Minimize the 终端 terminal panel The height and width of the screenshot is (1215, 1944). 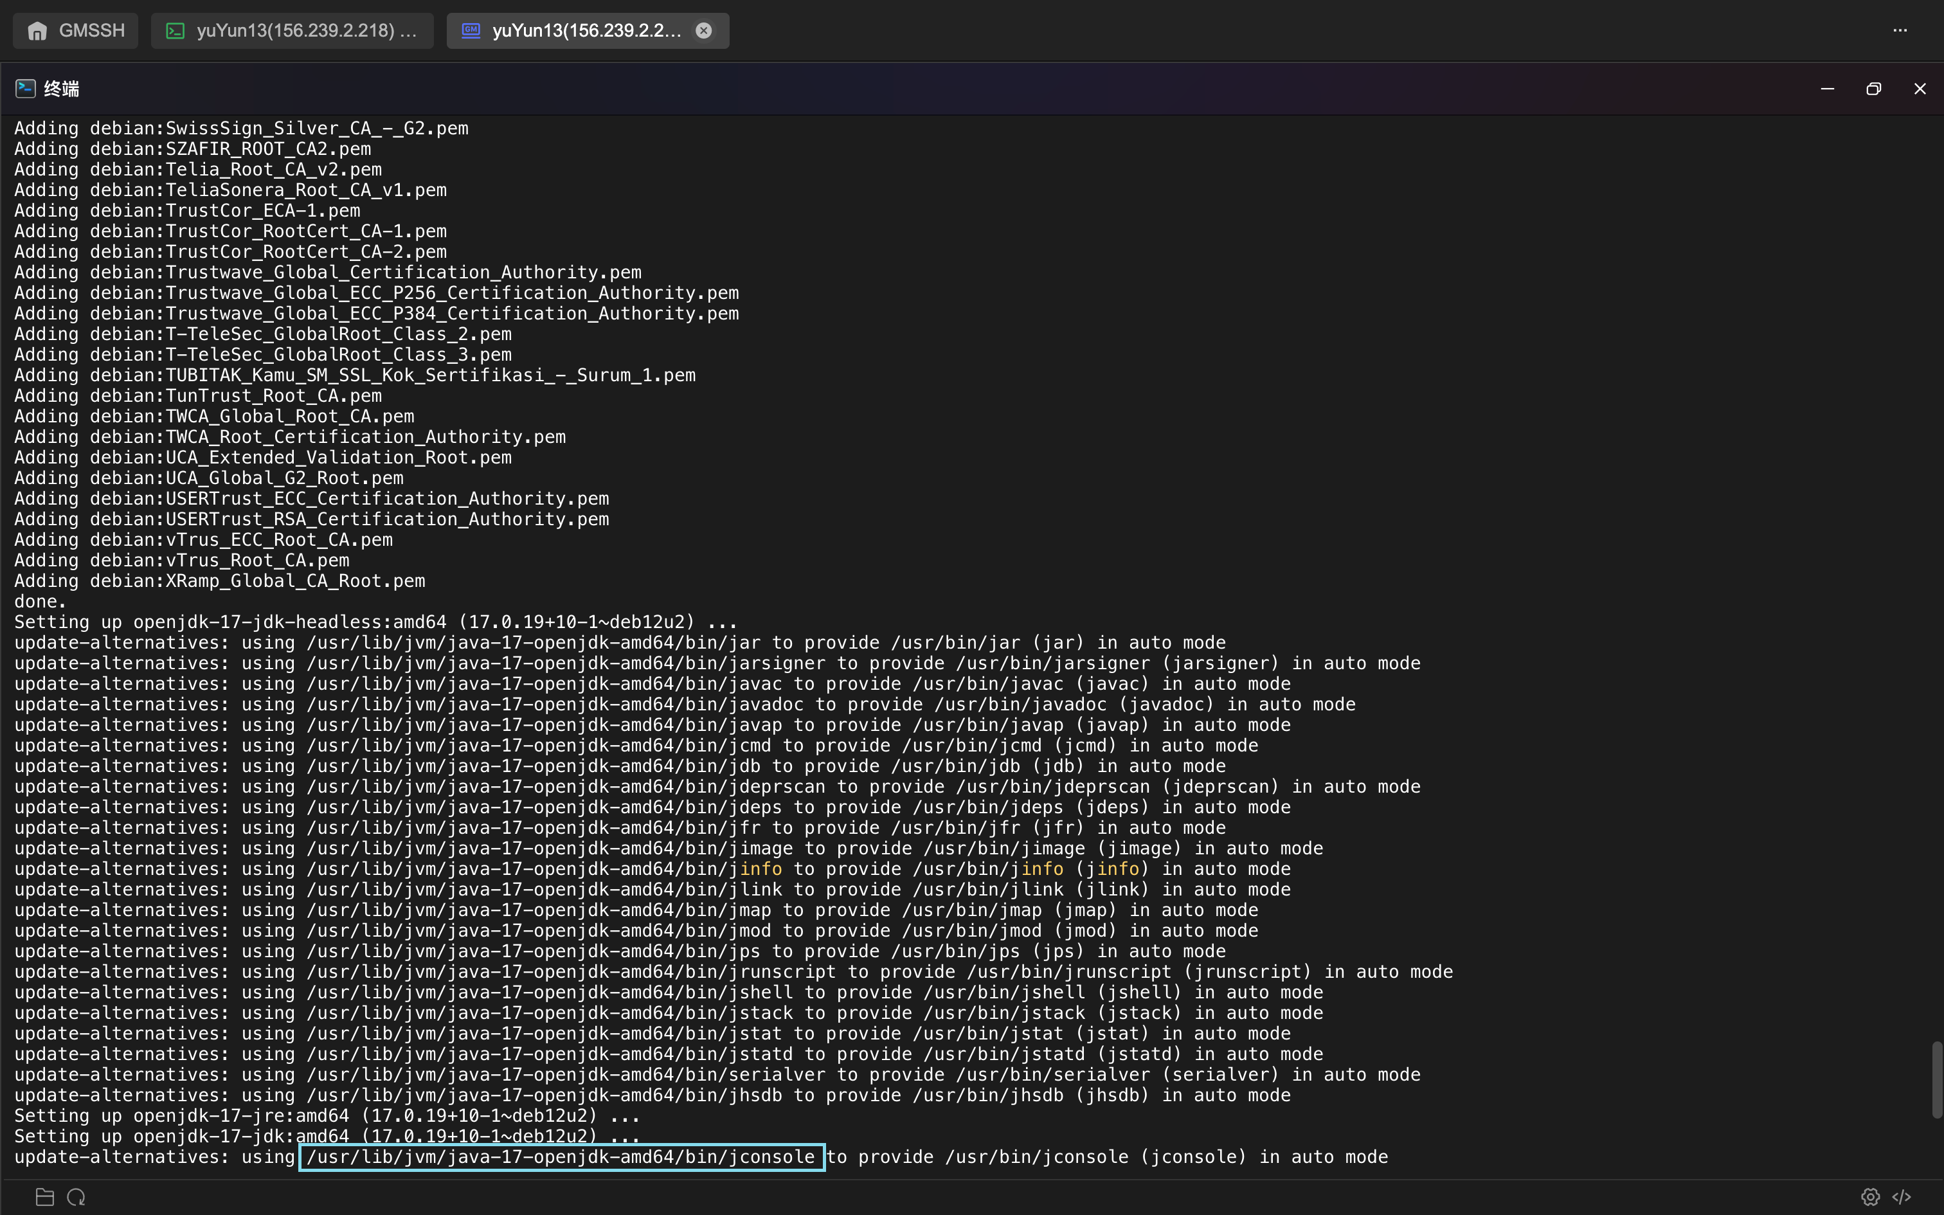(1828, 89)
